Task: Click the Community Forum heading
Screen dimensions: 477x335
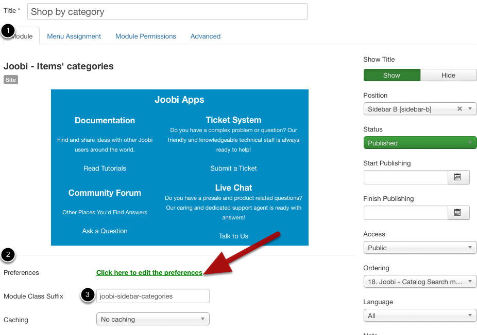Action: pos(105,193)
